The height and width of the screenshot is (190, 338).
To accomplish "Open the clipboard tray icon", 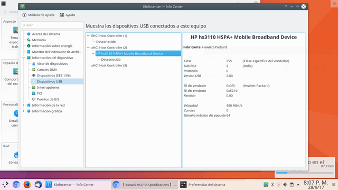I will (292, 185).
